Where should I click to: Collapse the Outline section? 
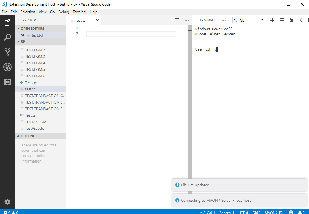coord(40,136)
